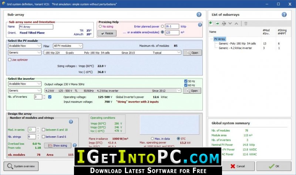Screen dimensions: 296x175
Task: Move subarray down with chevron icon
Action: click(x=230, y=24)
